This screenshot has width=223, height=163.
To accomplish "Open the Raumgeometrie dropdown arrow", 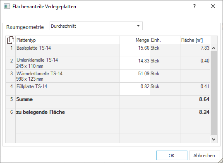I will (138, 26).
